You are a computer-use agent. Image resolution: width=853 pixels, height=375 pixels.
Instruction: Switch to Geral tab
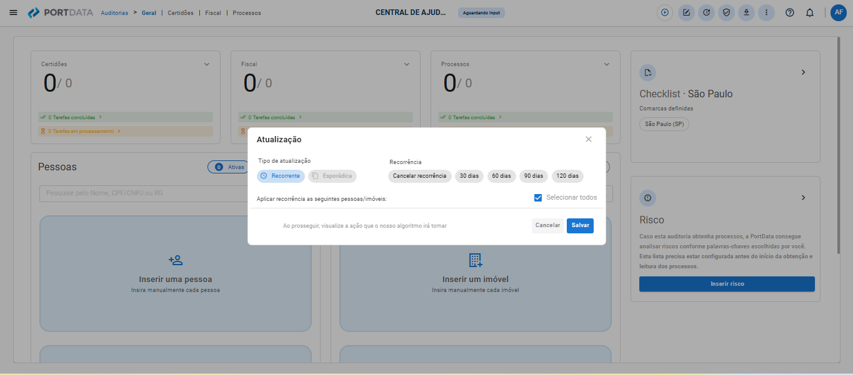pos(149,12)
